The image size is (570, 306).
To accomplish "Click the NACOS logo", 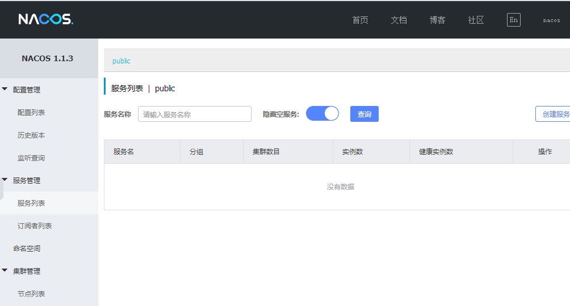I will click(46, 20).
